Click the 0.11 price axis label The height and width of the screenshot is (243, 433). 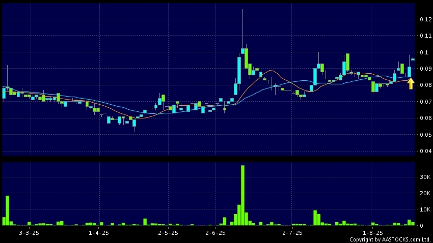(425, 36)
